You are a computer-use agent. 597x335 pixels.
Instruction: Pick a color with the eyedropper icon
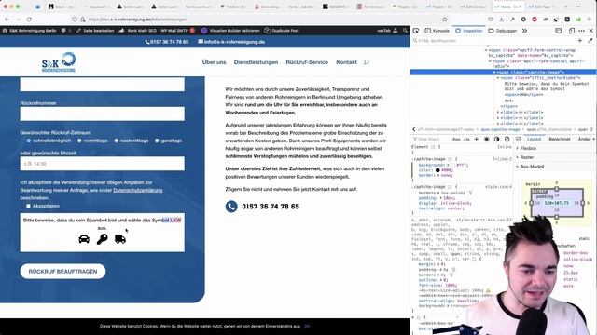pyautogui.click(x=590, y=40)
